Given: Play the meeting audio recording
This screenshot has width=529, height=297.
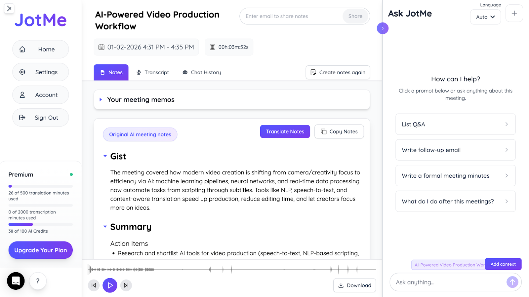Looking at the screenshot, I should click(110, 285).
